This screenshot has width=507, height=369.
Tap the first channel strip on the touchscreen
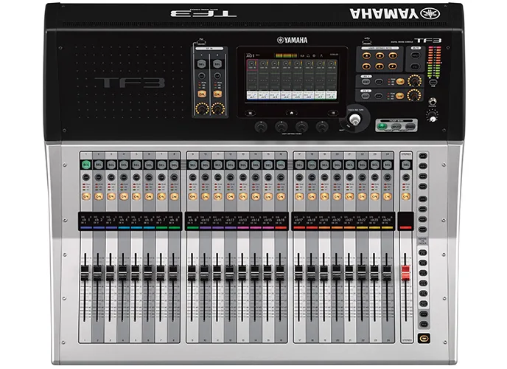(252, 79)
